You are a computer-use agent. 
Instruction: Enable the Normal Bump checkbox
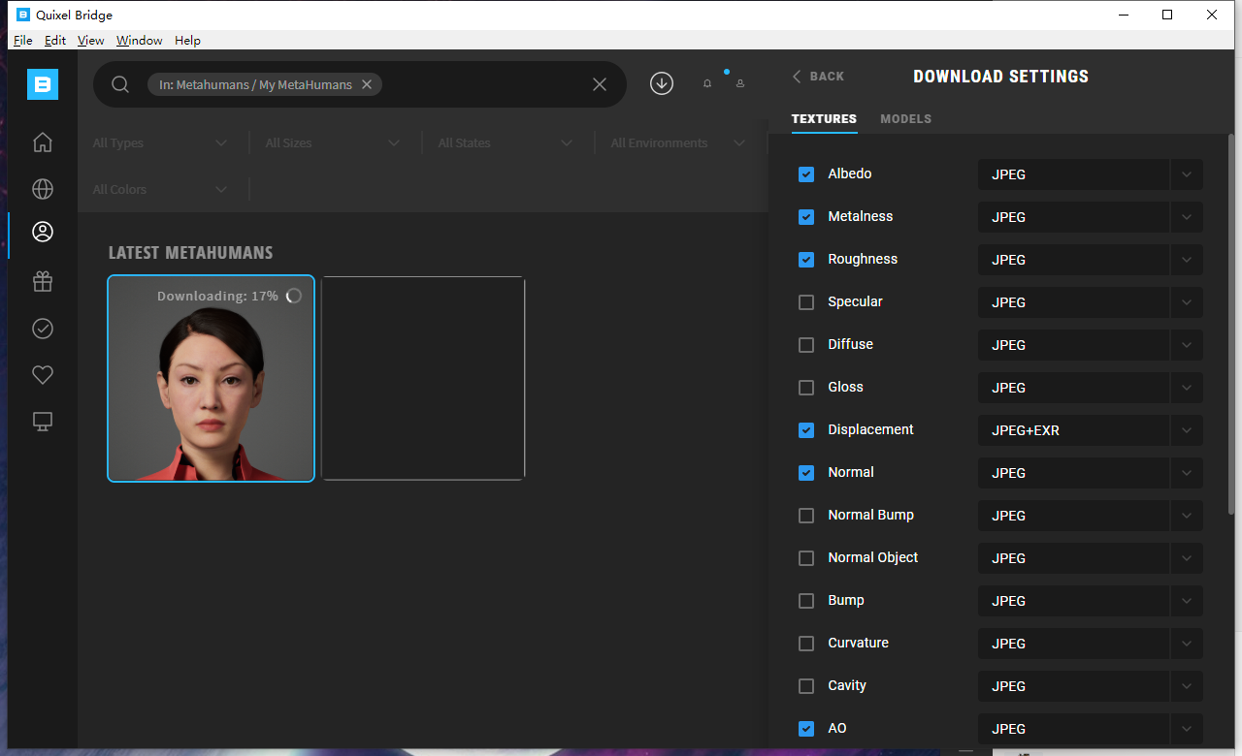806,516
